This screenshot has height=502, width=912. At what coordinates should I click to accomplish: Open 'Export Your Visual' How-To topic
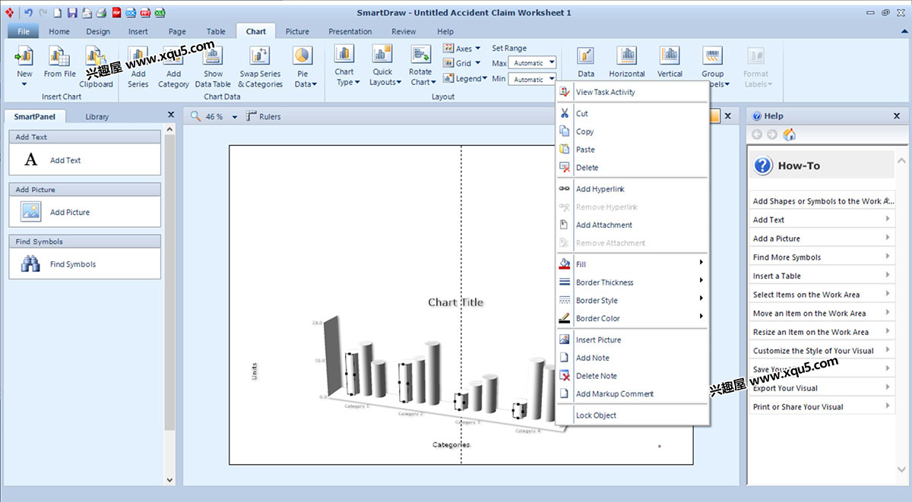click(x=821, y=387)
